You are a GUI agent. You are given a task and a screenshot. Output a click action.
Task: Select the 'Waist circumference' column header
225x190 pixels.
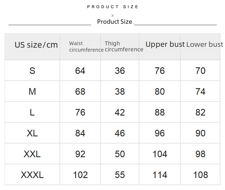[x=86, y=47]
